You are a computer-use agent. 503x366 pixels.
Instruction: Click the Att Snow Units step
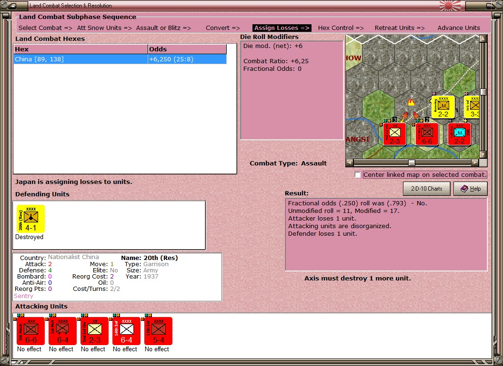point(104,28)
